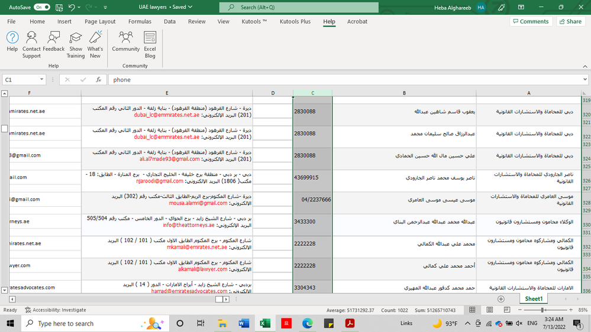Open File Explorer from the taskbar
The width and height of the screenshot is (591, 332).
[x=222, y=323]
